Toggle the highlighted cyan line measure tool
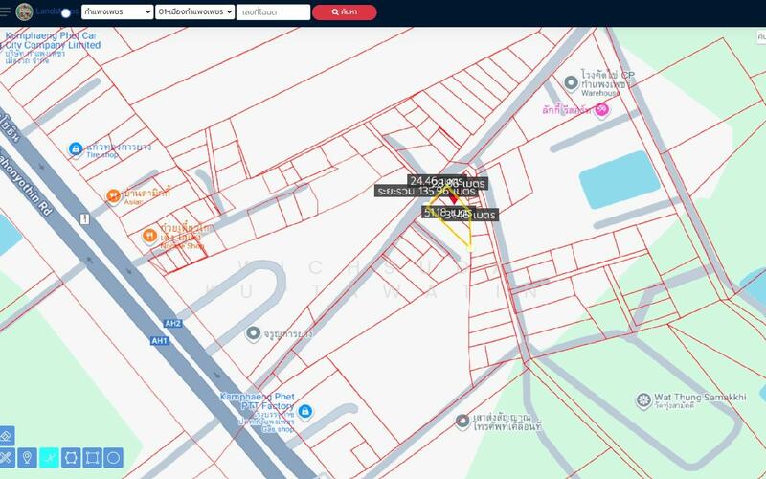The image size is (766, 479). tap(49, 457)
